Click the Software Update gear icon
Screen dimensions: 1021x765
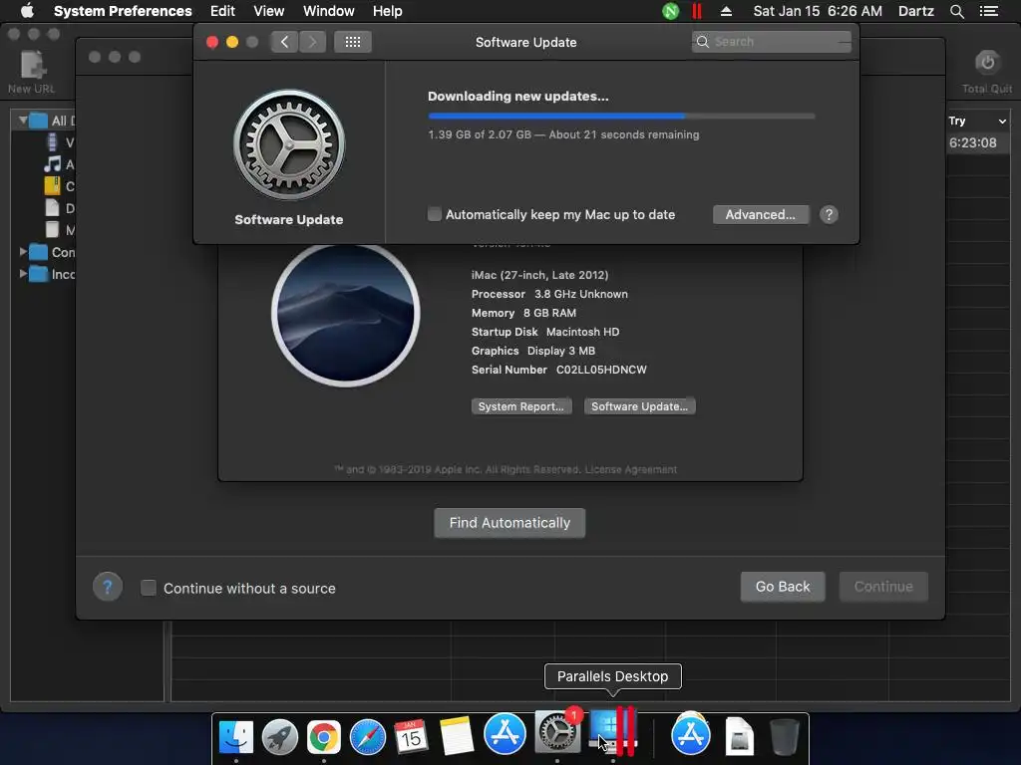click(289, 144)
